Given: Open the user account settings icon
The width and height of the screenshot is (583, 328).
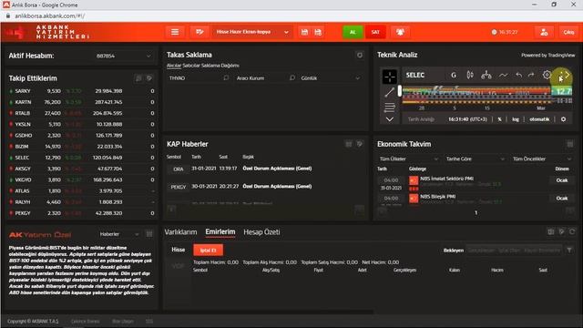Looking at the screenshot, I should (544, 32).
